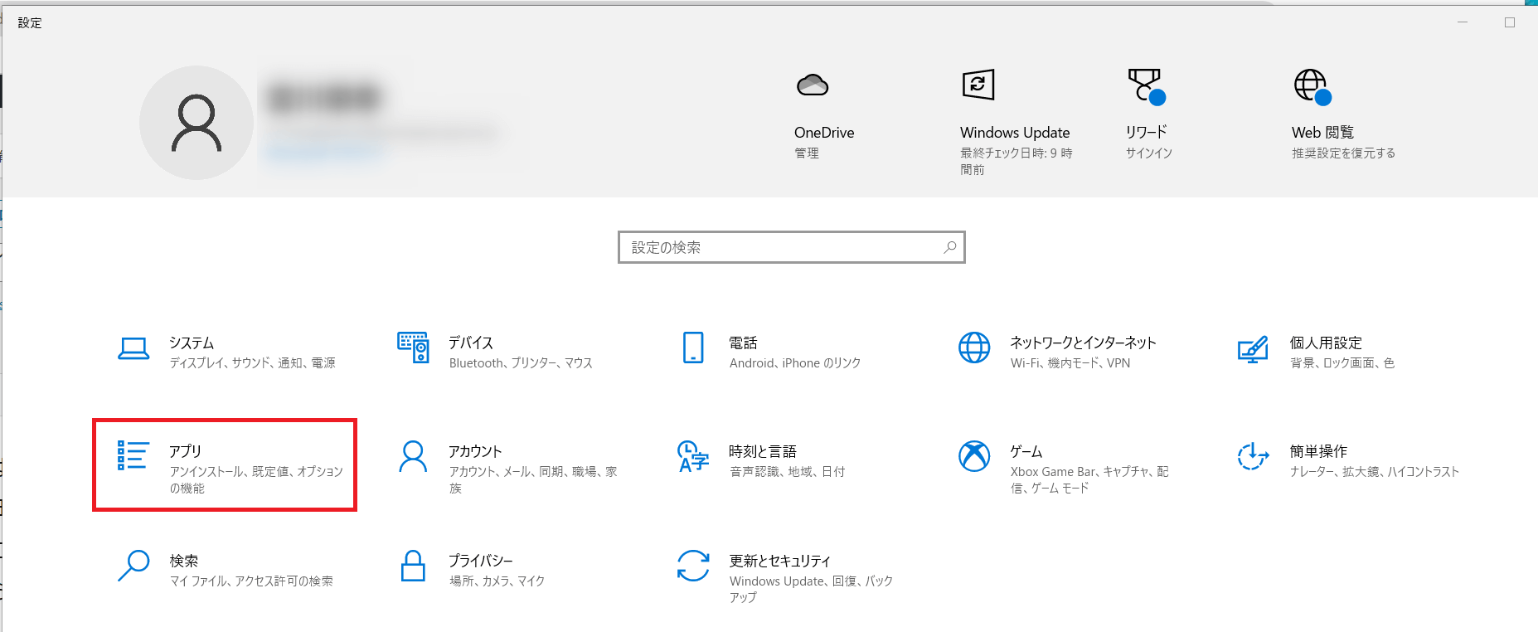Click the ディスプレイ、サウンド、通知、電源 description
The height and width of the screenshot is (632, 1538).
253,362
